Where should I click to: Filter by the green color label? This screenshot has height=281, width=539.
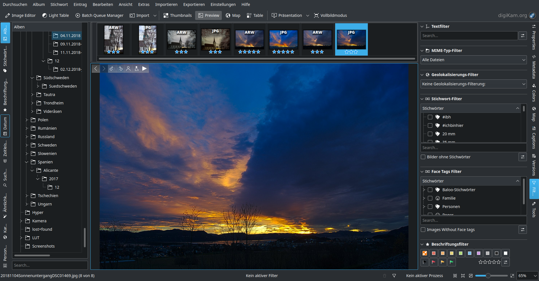pos(461,253)
